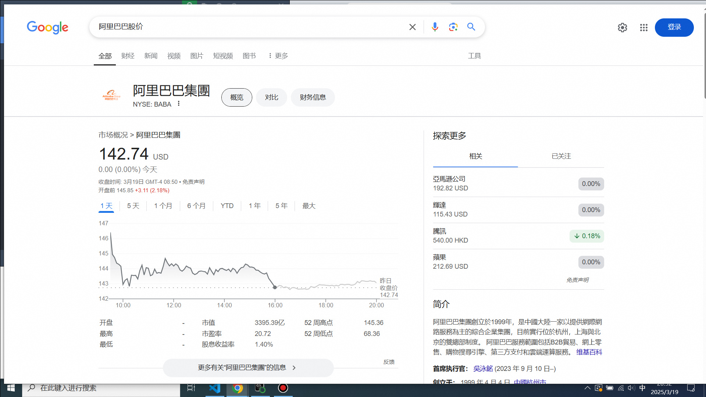Expand 更多有关阿里巴巴集團的信息 section
706x397 pixels.
tap(248, 368)
